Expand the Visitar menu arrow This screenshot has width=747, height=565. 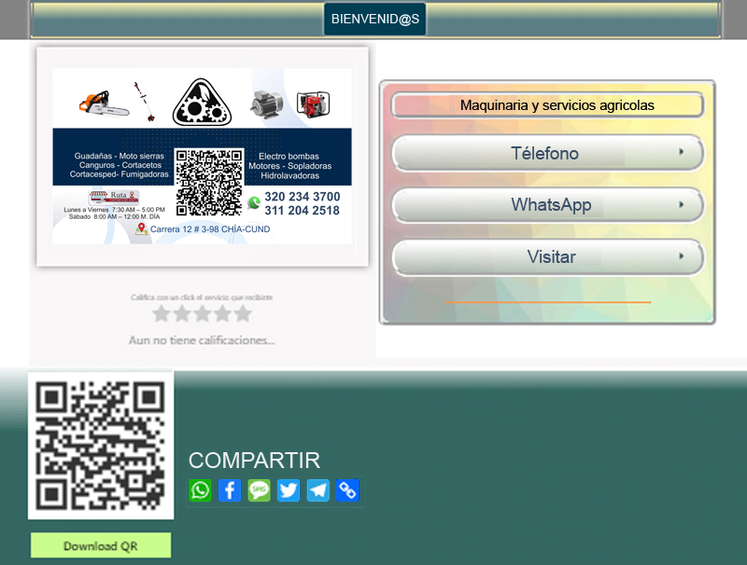coord(682,256)
